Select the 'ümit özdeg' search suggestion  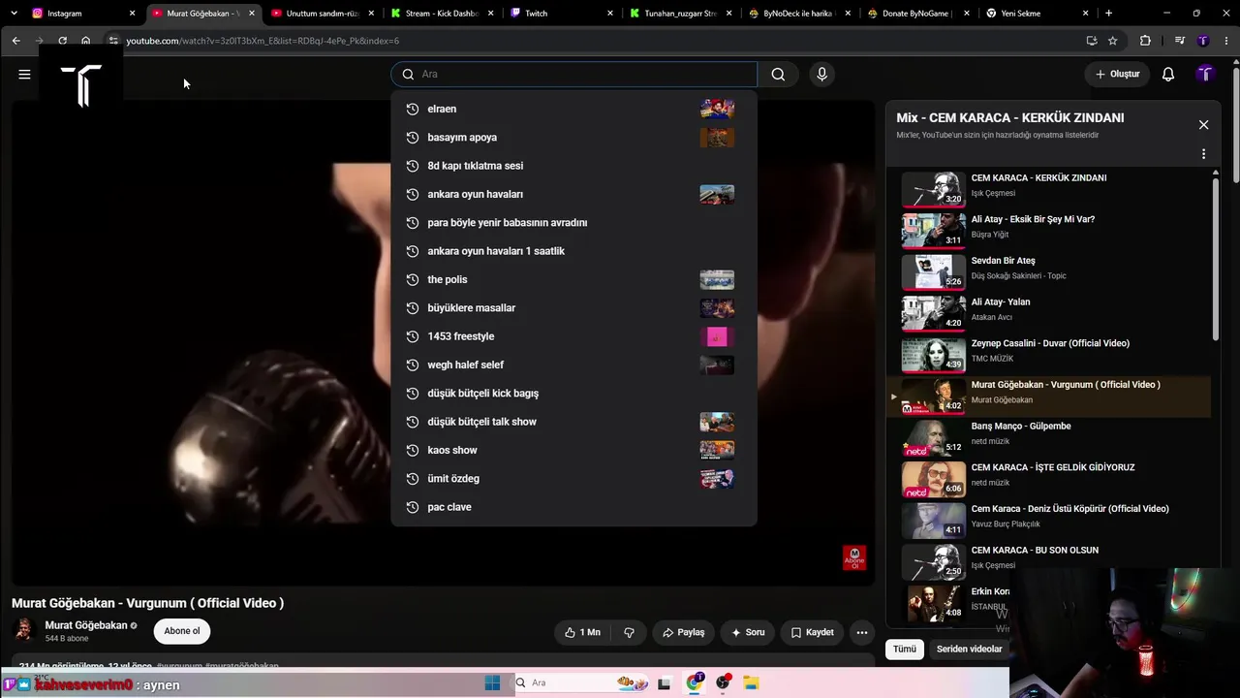[573, 479]
